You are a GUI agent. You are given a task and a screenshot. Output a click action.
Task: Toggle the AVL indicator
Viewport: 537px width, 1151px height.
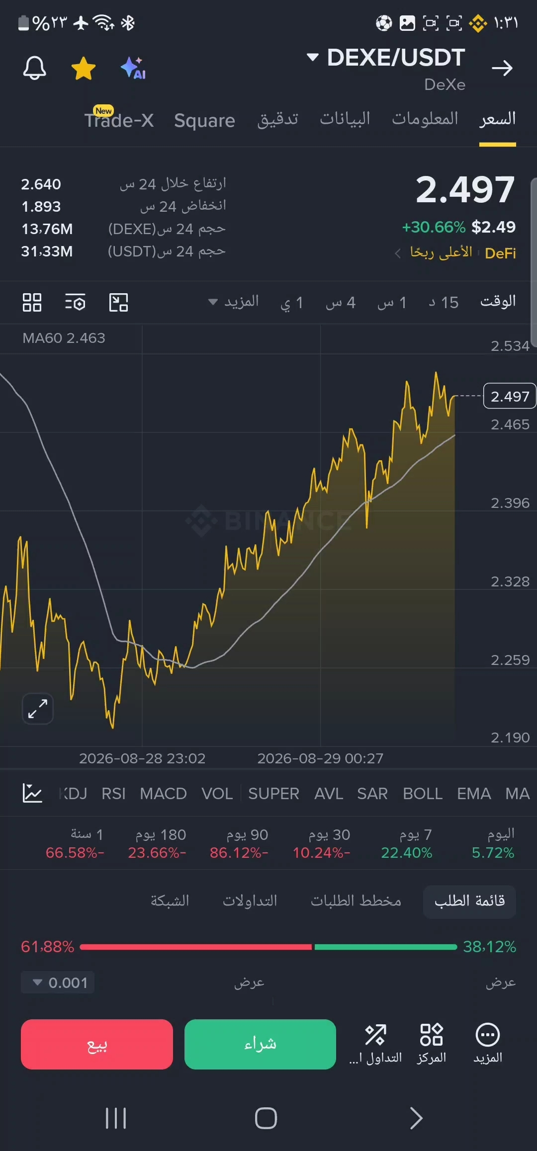click(329, 794)
